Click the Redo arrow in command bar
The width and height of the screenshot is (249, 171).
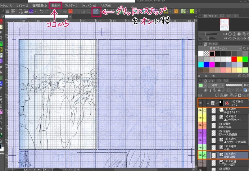click(47, 12)
